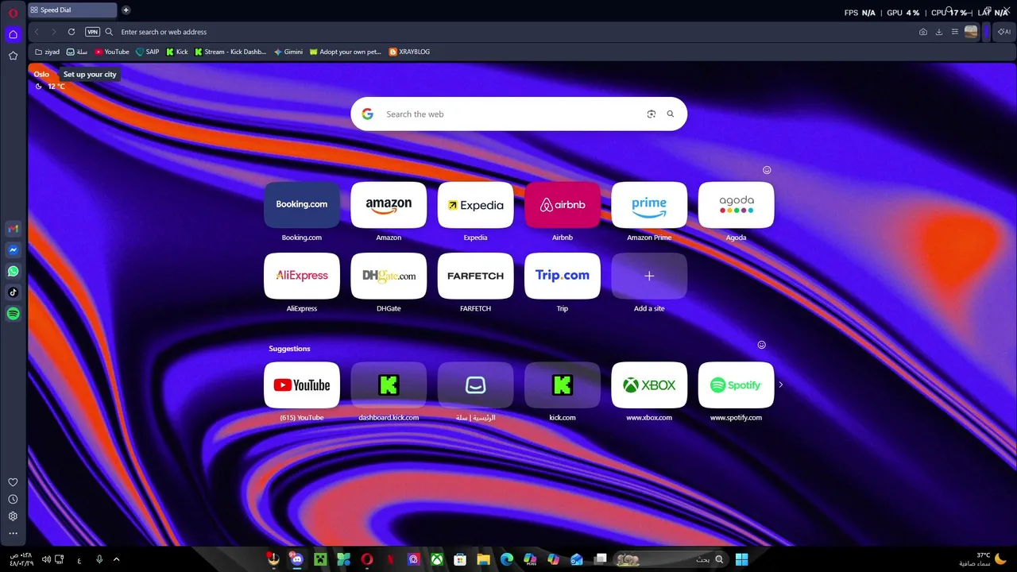Viewport: 1017px width, 572px height.
Task: Open a new tab with plus button
Action: [x=126, y=10]
